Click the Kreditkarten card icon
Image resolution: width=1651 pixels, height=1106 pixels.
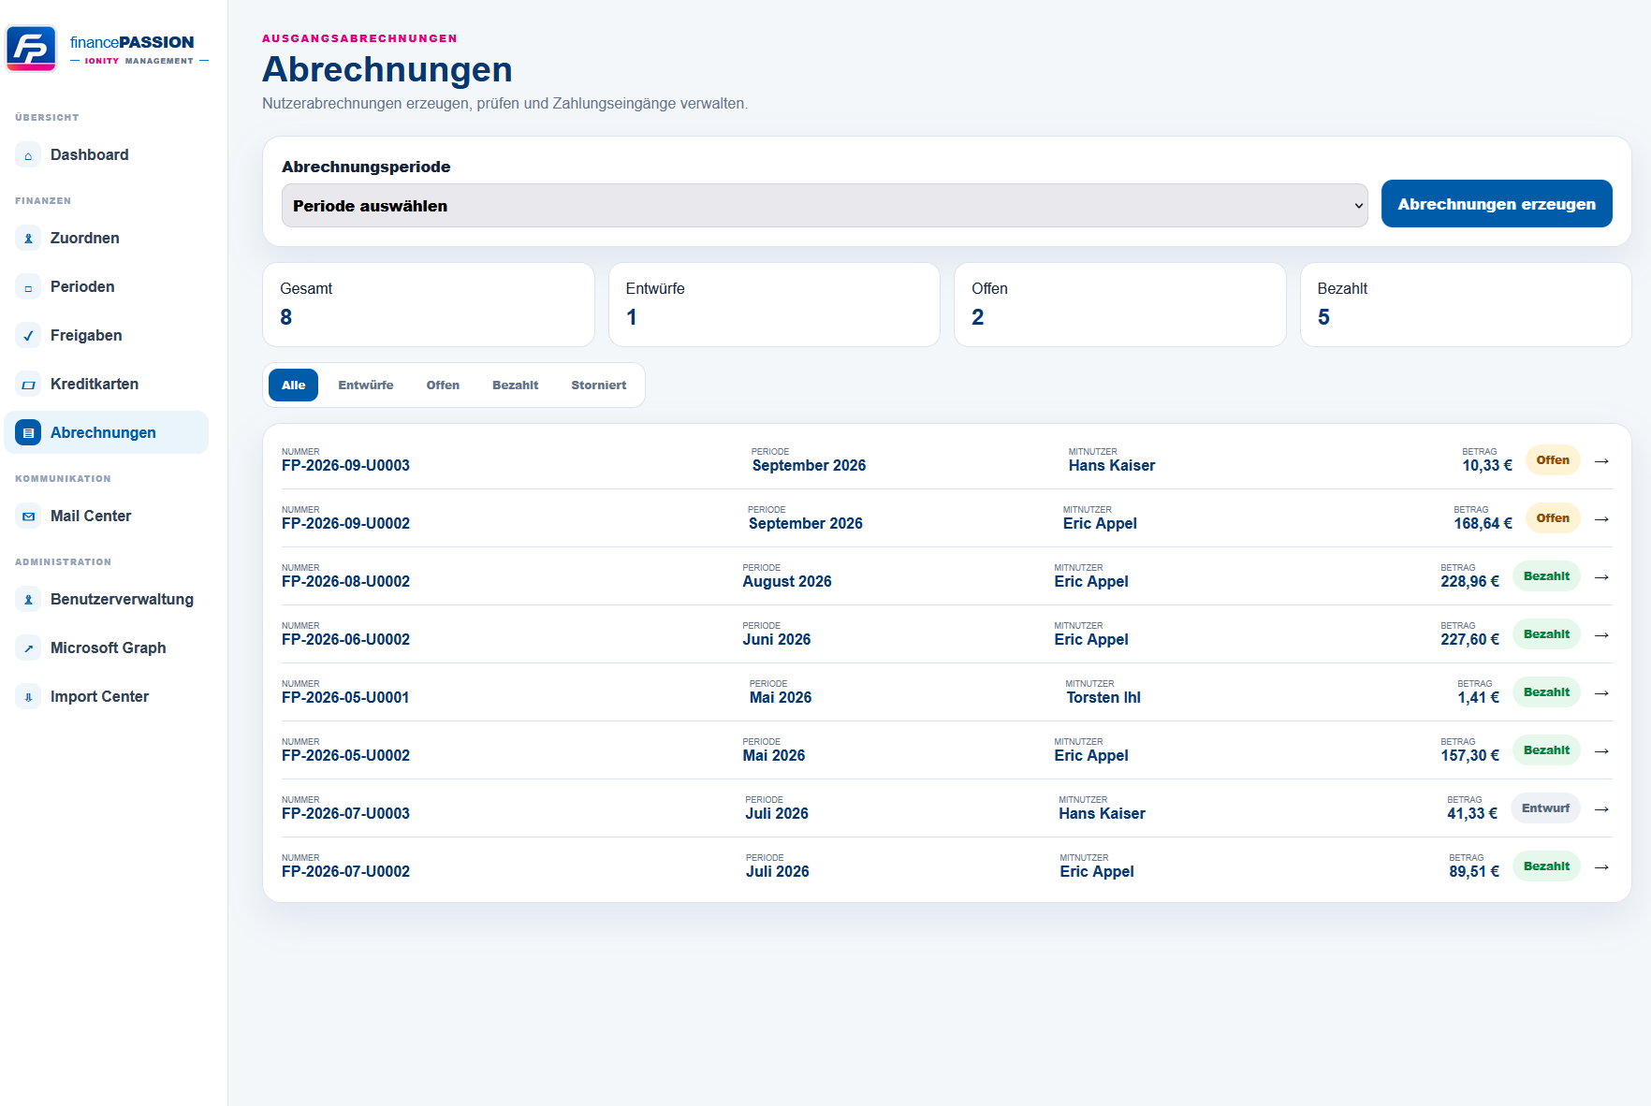click(28, 385)
